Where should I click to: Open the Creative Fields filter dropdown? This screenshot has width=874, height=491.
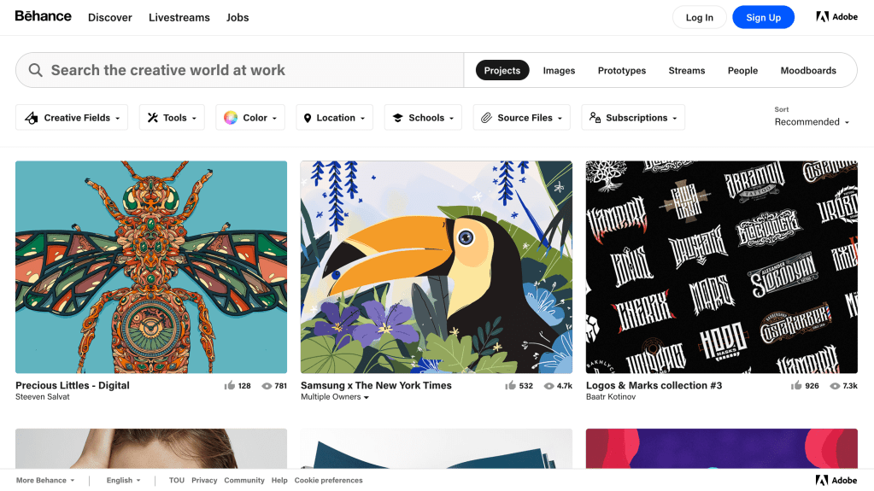[x=72, y=118]
